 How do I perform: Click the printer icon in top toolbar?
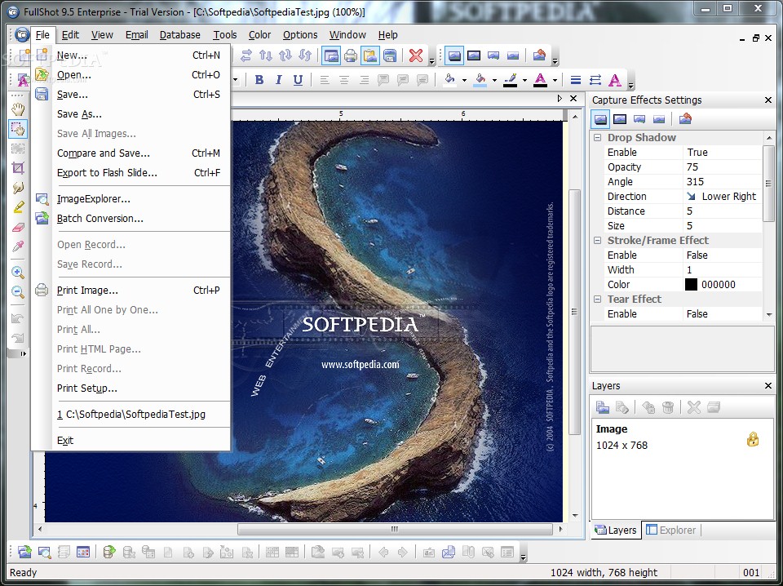351,55
